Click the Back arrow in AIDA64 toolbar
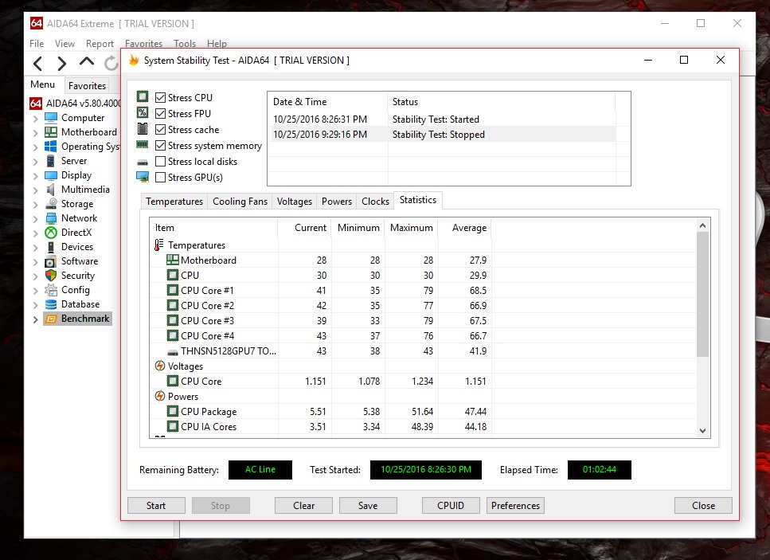Screen dimensions: 770x560 (x=37, y=64)
